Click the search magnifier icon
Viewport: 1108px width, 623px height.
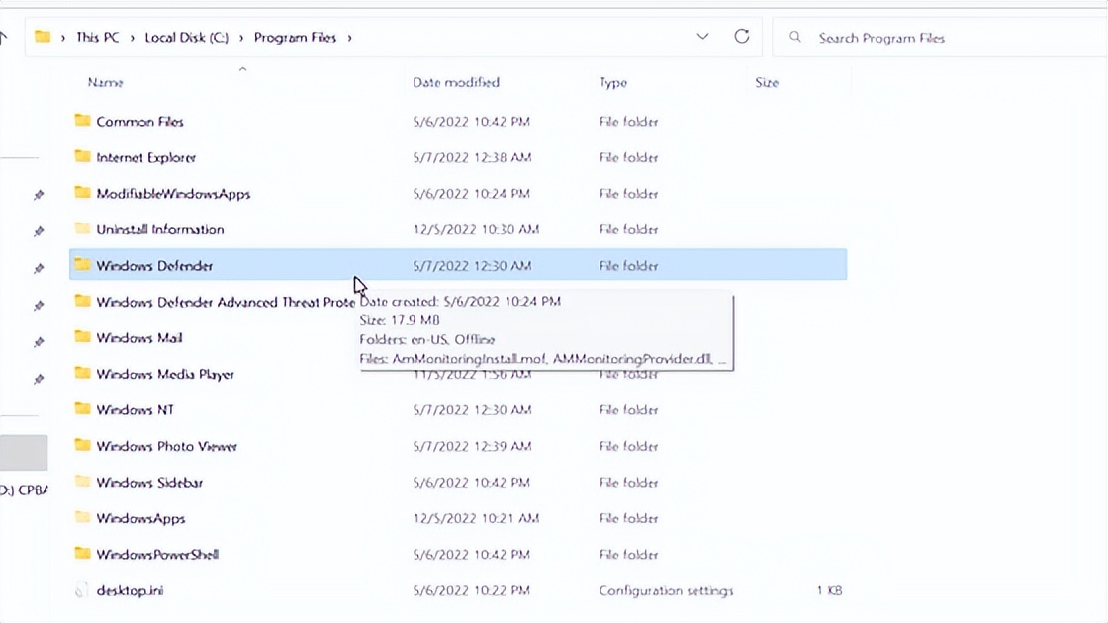[794, 36]
